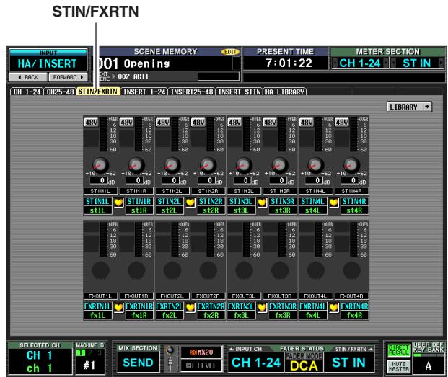
Task: Click the CH 1-24 input channel button
Action: 256,363
